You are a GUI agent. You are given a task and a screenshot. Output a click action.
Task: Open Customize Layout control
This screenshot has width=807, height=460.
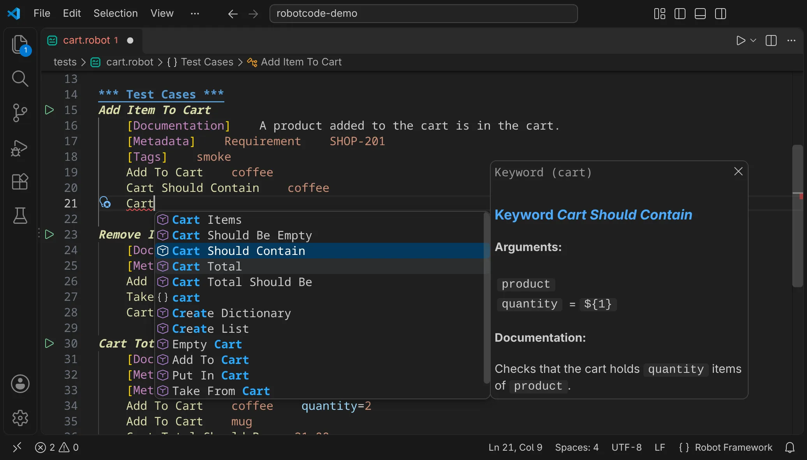(660, 14)
